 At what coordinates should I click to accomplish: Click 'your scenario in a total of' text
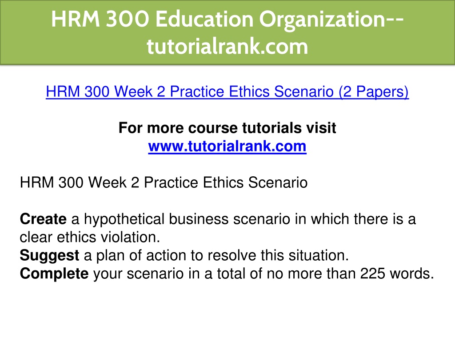click(178, 274)
